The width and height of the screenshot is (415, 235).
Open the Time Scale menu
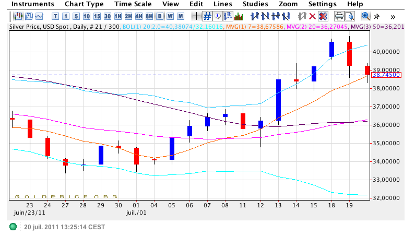click(133, 4)
